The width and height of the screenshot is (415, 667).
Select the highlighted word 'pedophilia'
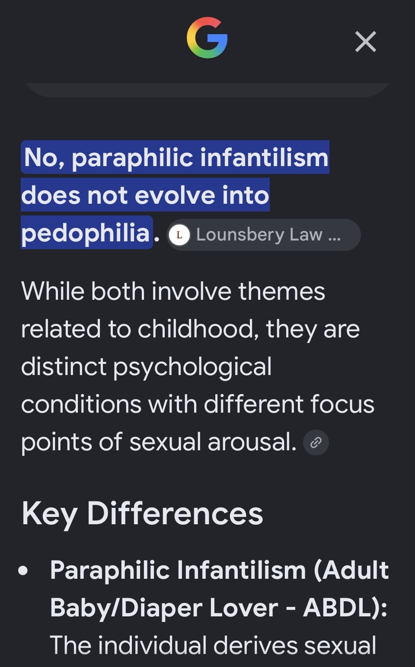pos(87,232)
